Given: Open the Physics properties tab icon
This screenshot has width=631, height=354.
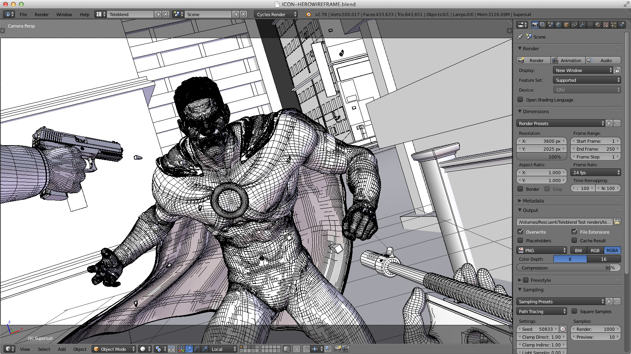Looking at the screenshot, I should click(x=622, y=25).
